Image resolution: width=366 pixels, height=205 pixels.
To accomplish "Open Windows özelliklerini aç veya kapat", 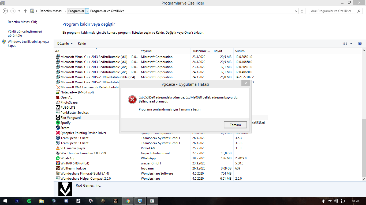I will (x=28, y=44).
